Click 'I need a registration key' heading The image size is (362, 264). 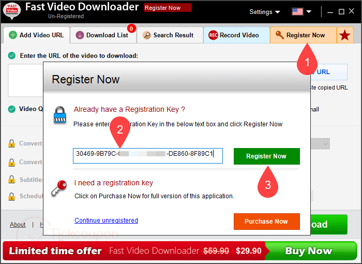pyautogui.click(x=114, y=183)
